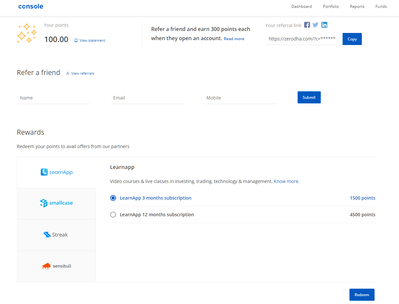Click the sparkling stars points icon
The height and width of the screenshot is (304, 399).
coord(26,33)
